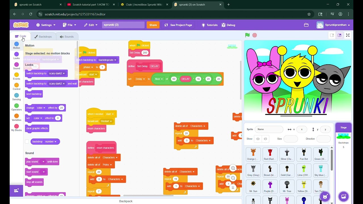Screen dimensions: 363x204
Task: Open color dropdown in change effect block
Action: point(41,108)
